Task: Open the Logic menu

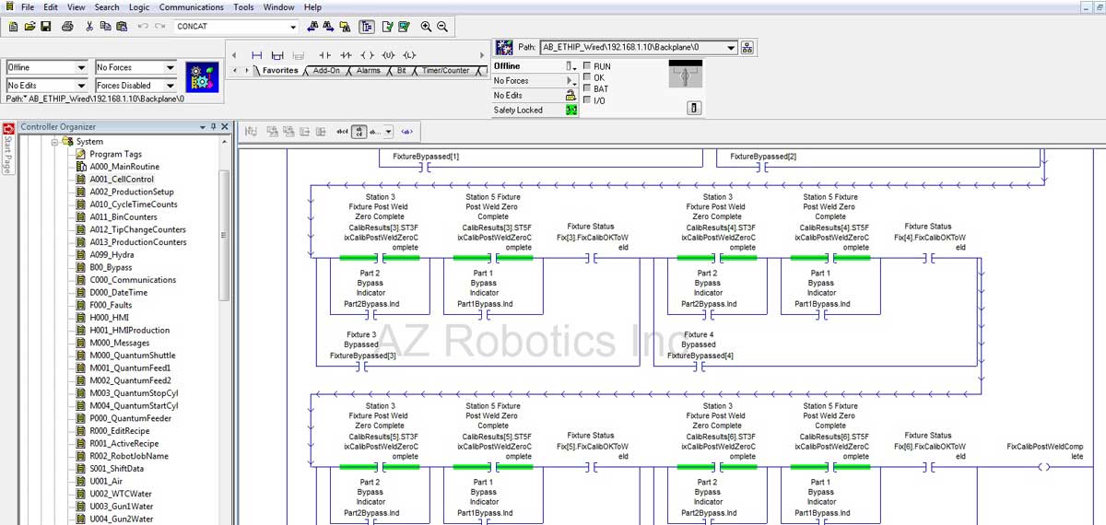Action: coord(139,7)
